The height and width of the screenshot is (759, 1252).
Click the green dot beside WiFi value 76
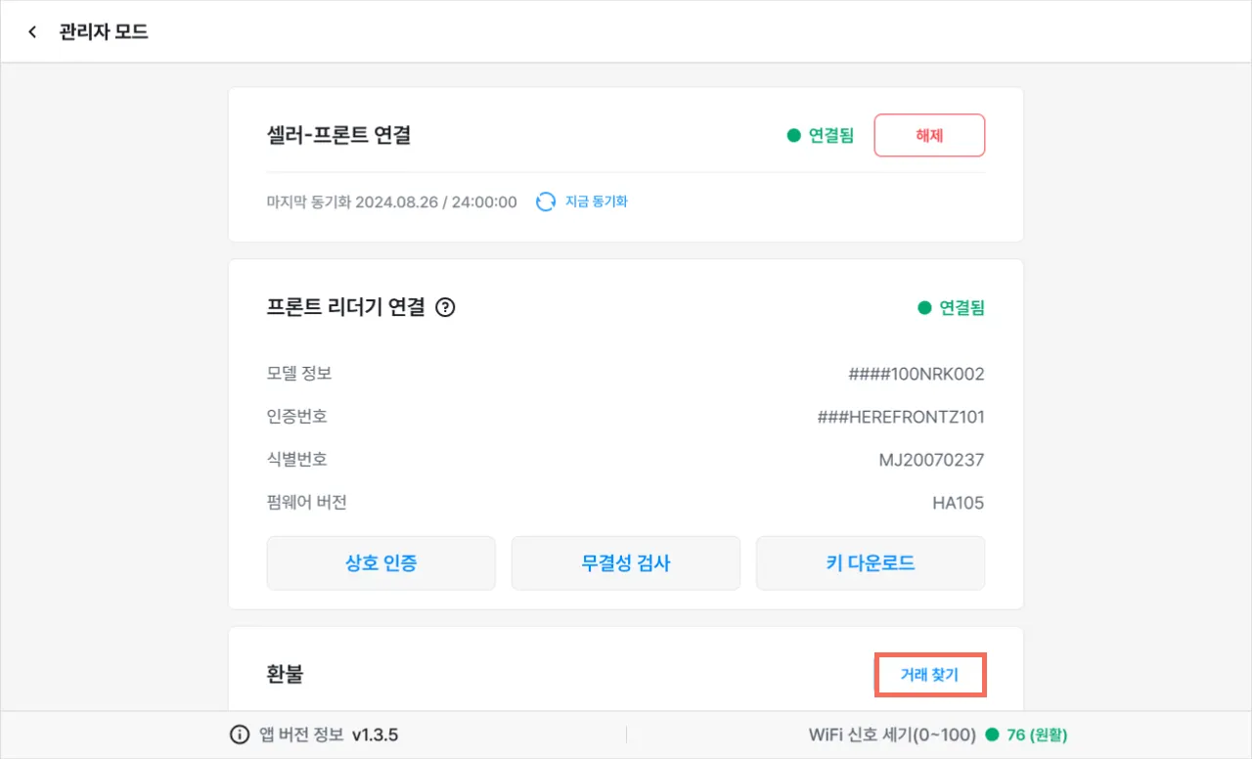coord(992,735)
